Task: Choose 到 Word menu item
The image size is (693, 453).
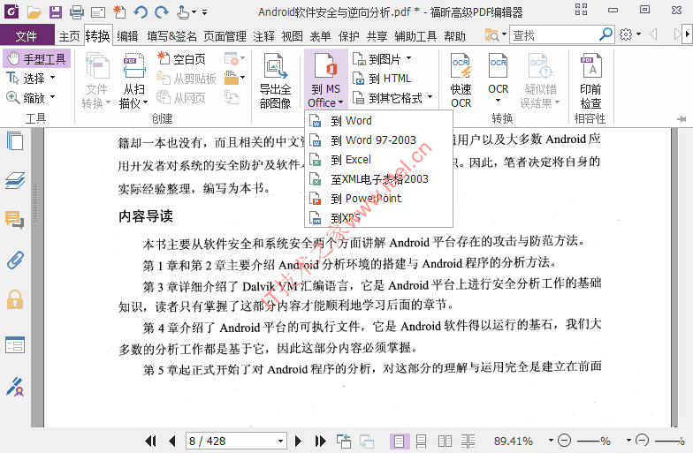Action: click(378, 120)
